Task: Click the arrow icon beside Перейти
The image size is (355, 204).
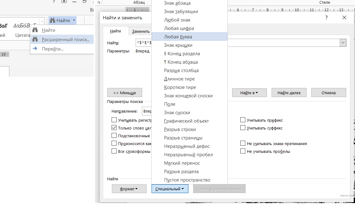Action: click(35, 49)
